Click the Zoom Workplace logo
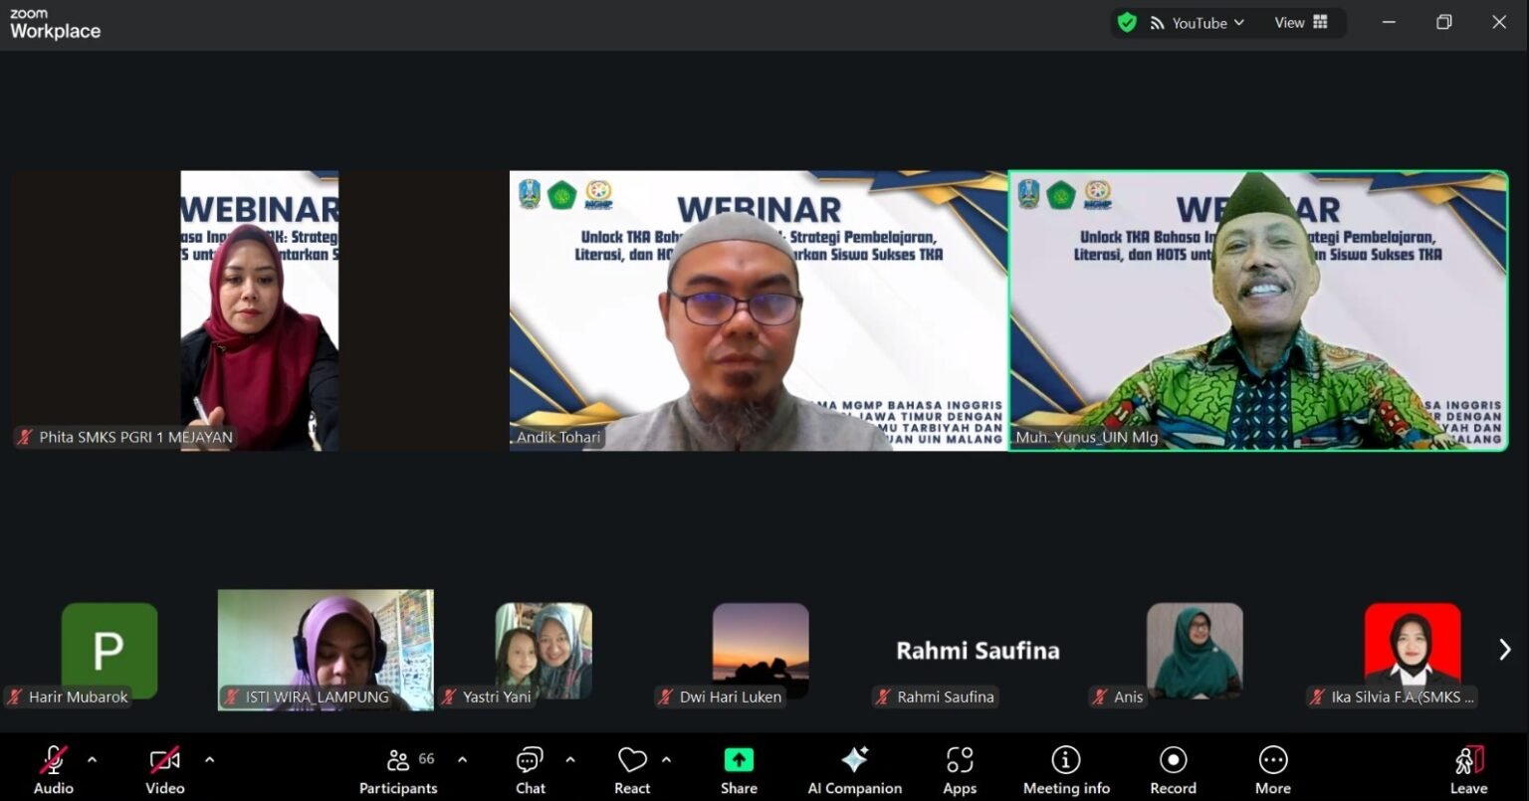Viewport: 1529px width, 801px height. (56, 24)
